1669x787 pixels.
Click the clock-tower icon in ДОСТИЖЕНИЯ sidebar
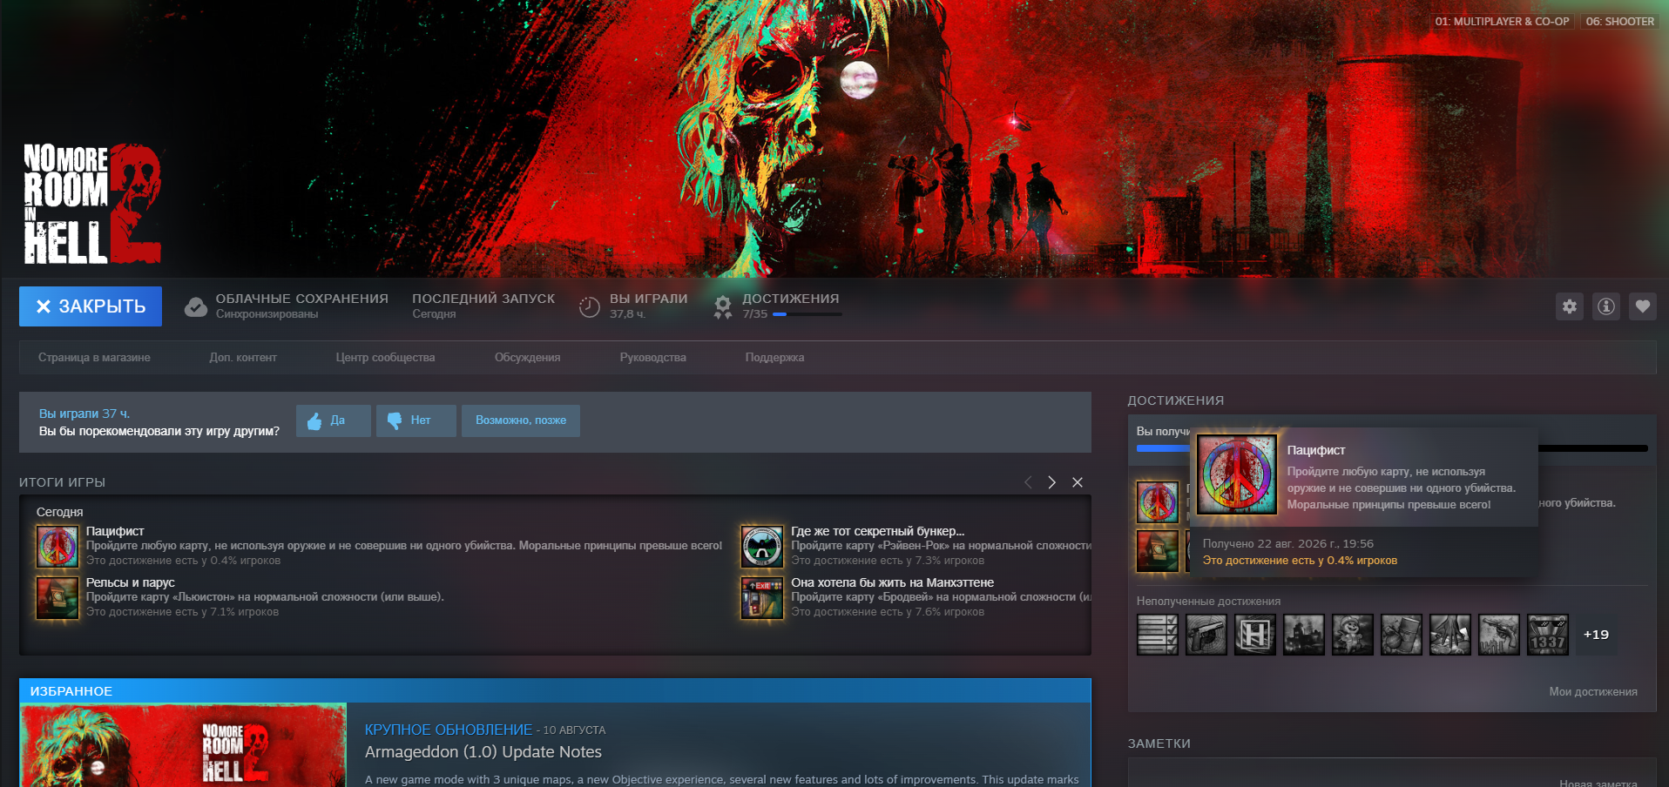click(1158, 551)
